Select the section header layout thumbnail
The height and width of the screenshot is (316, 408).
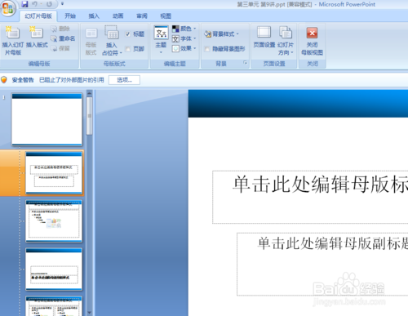click(x=54, y=269)
